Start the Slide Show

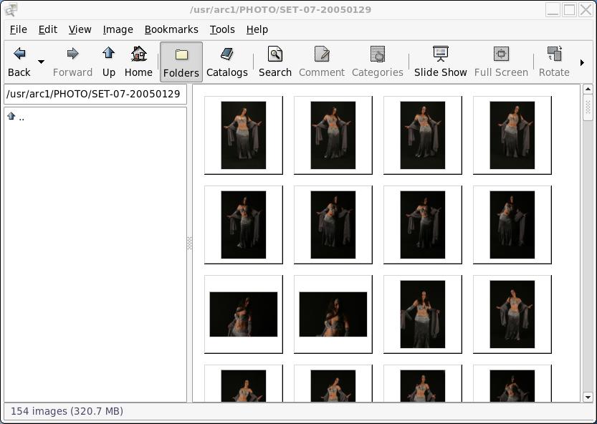440,54
